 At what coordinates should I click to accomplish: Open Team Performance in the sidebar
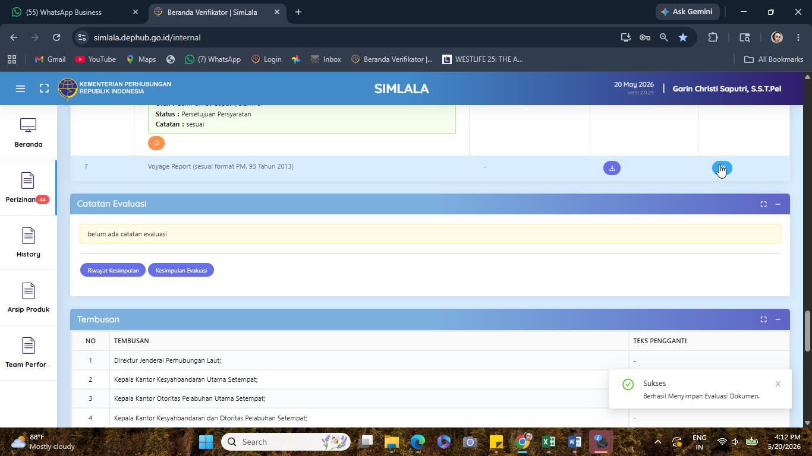pos(29,354)
